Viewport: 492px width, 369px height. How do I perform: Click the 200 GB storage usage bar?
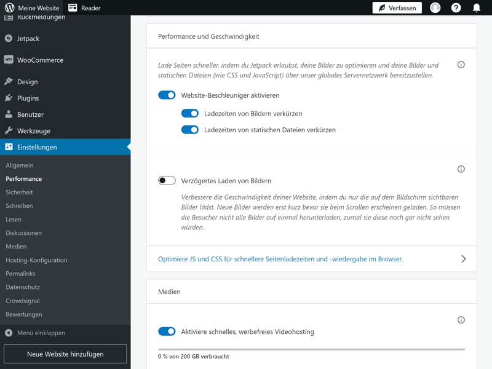pos(311,349)
